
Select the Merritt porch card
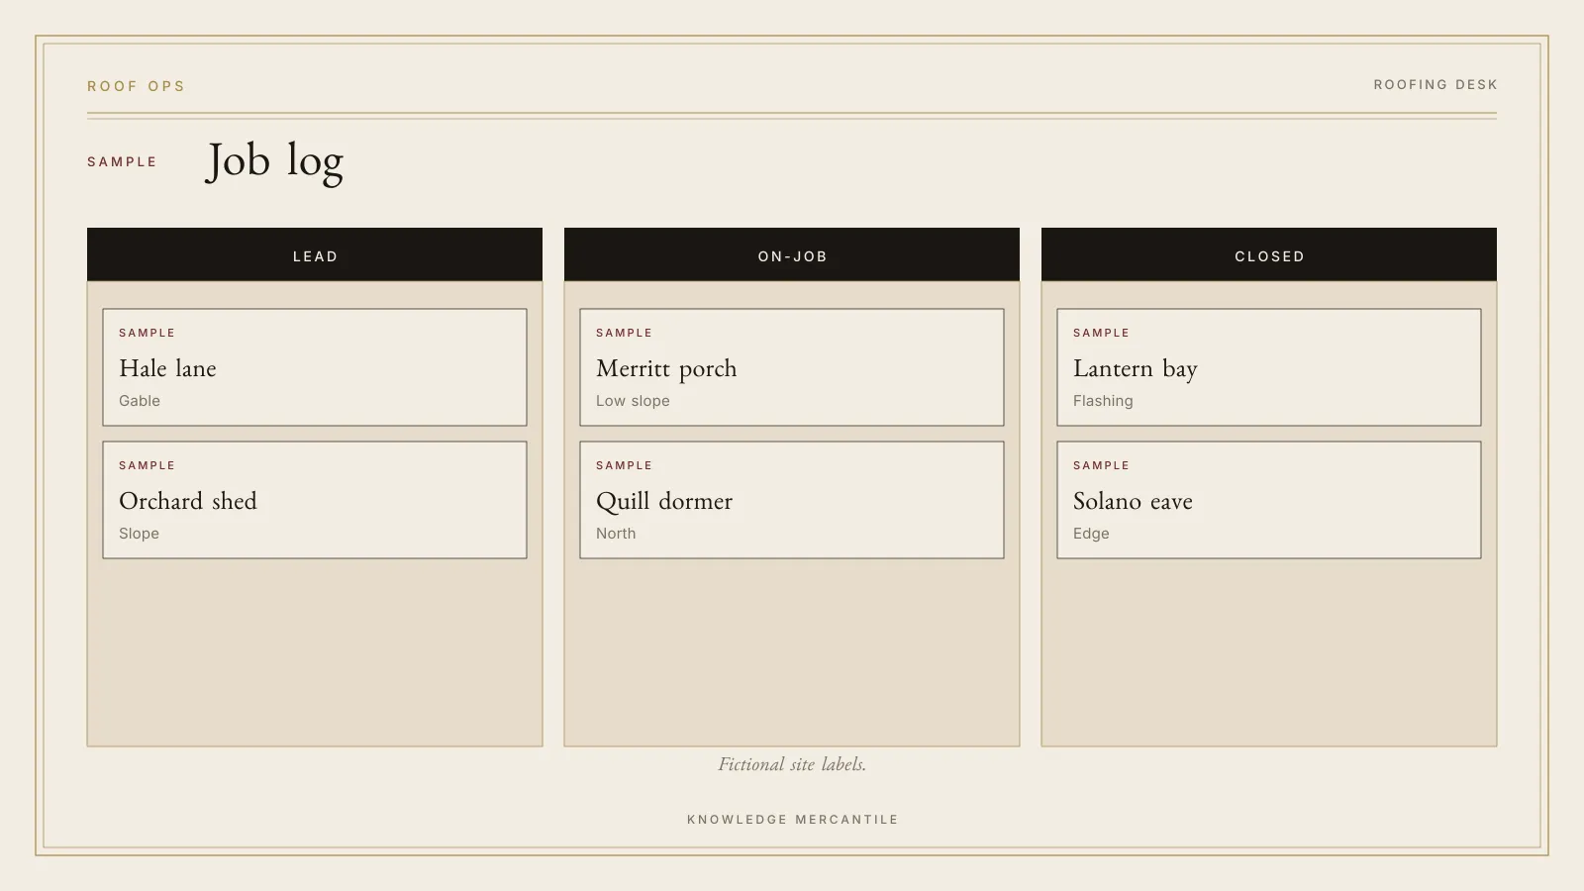click(792, 367)
